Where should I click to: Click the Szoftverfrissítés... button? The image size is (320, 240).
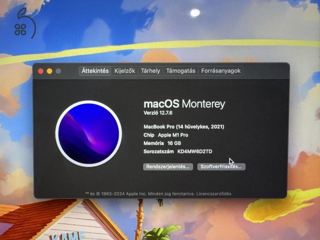tap(221, 166)
